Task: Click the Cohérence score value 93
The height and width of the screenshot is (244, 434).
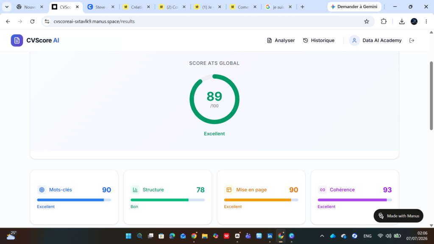Action: point(387,190)
